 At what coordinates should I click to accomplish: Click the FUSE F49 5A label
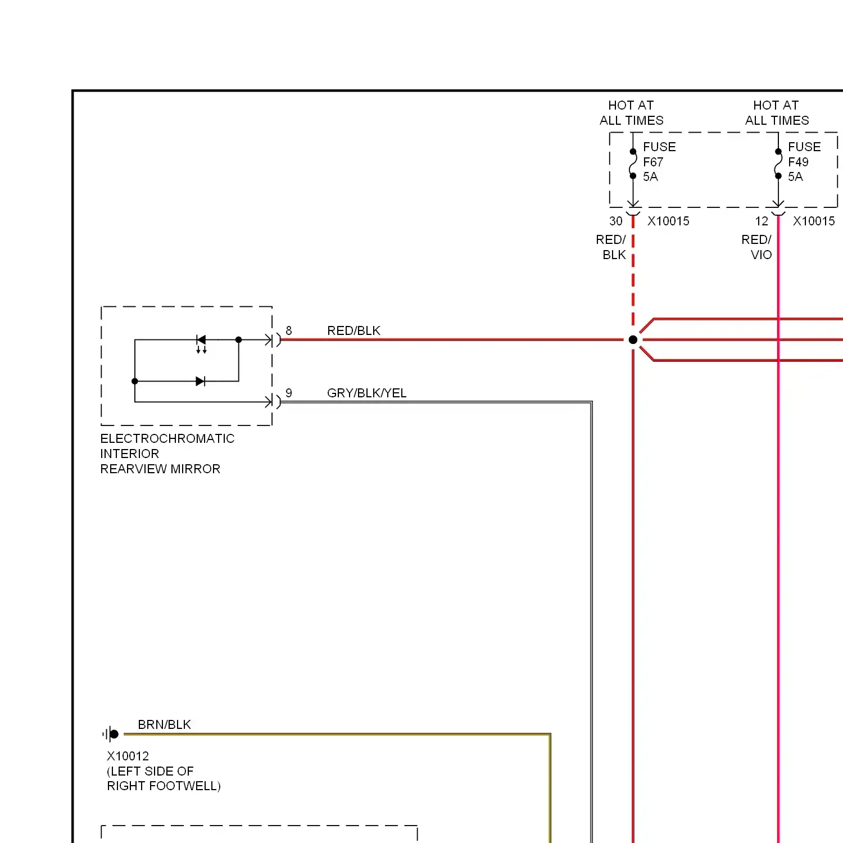tap(804, 162)
